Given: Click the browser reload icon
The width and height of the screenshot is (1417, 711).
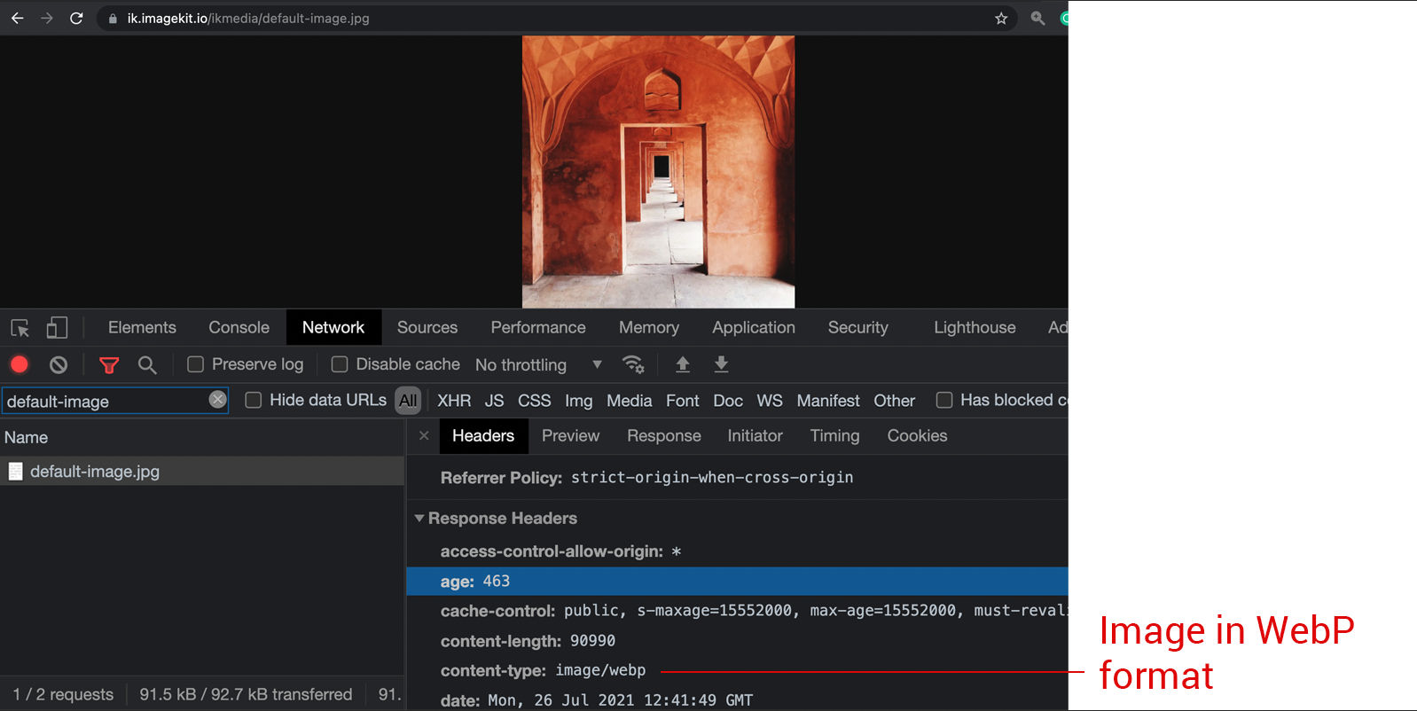Looking at the screenshot, I should point(76,18).
